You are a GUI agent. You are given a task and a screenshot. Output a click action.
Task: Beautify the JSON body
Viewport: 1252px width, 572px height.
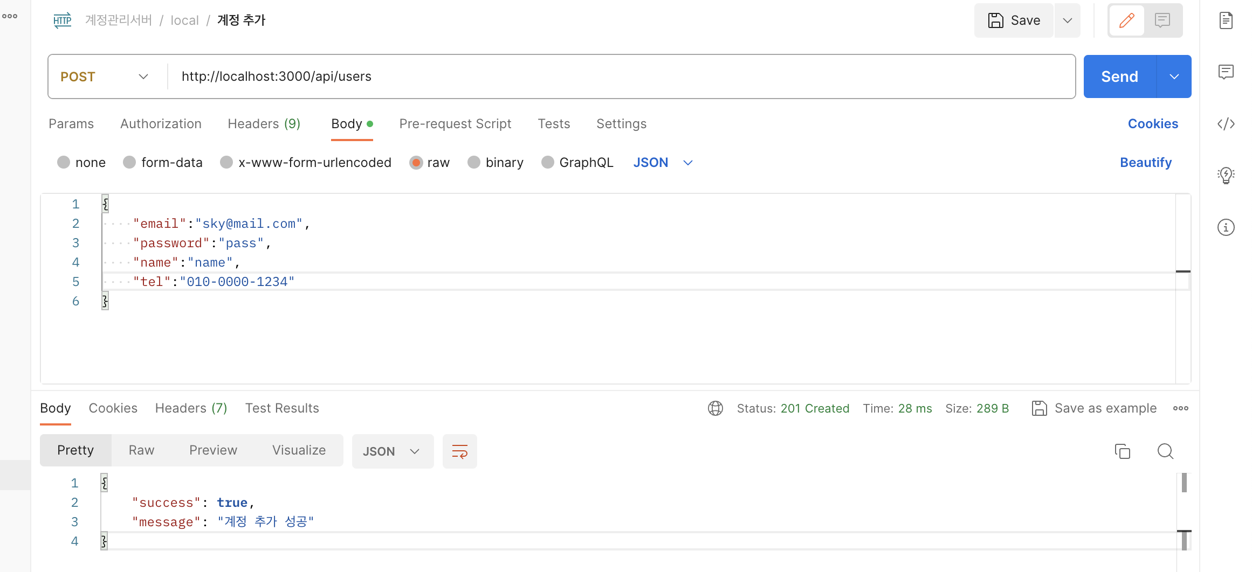click(x=1146, y=163)
